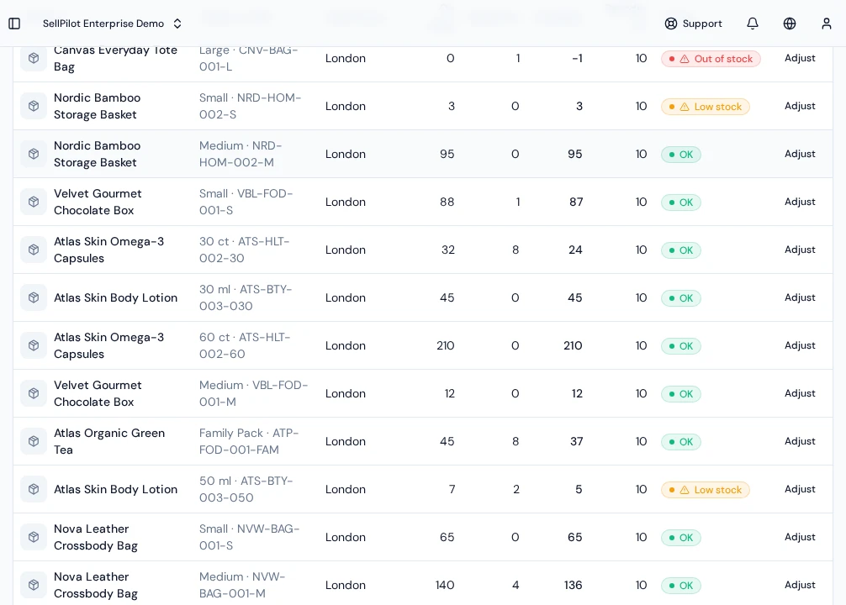Select Atlas Skin Body Lotion 50 ml name
Image resolution: width=846 pixels, height=605 pixels.
(115, 489)
